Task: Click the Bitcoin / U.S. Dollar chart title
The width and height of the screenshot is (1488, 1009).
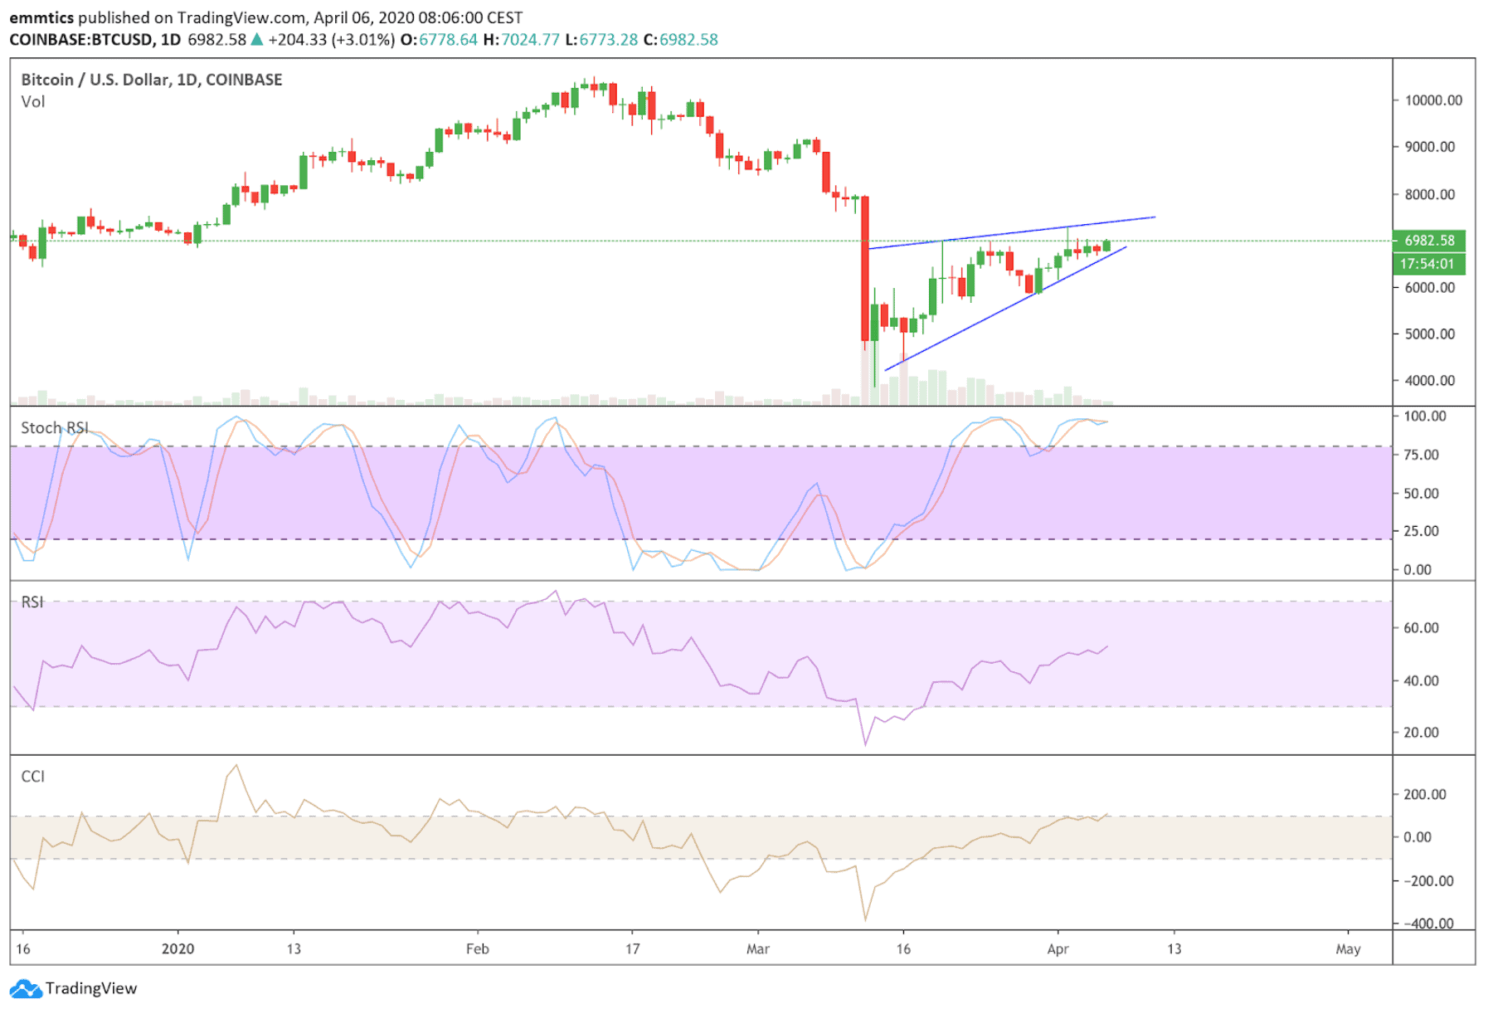Action: pyautogui.click(x=152, y=80)
